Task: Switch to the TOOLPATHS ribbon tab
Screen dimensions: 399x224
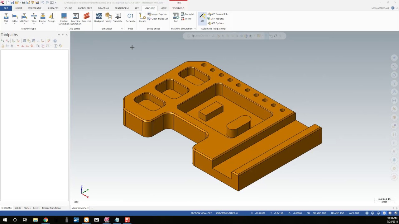Action: [178, 8]
